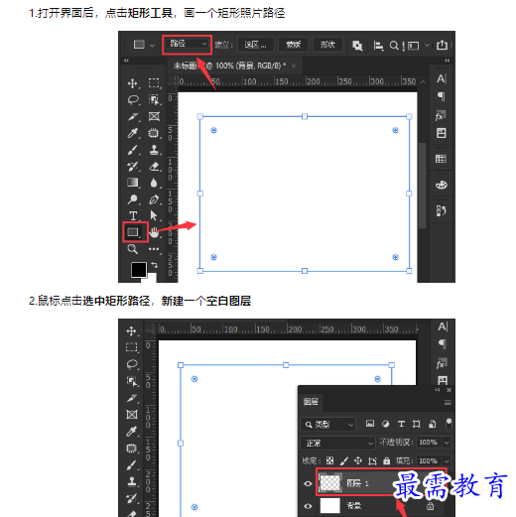Select the Type tool in the first screenshot
The width and height of the screenshot is (516, 517).
(x=133, y=215)
